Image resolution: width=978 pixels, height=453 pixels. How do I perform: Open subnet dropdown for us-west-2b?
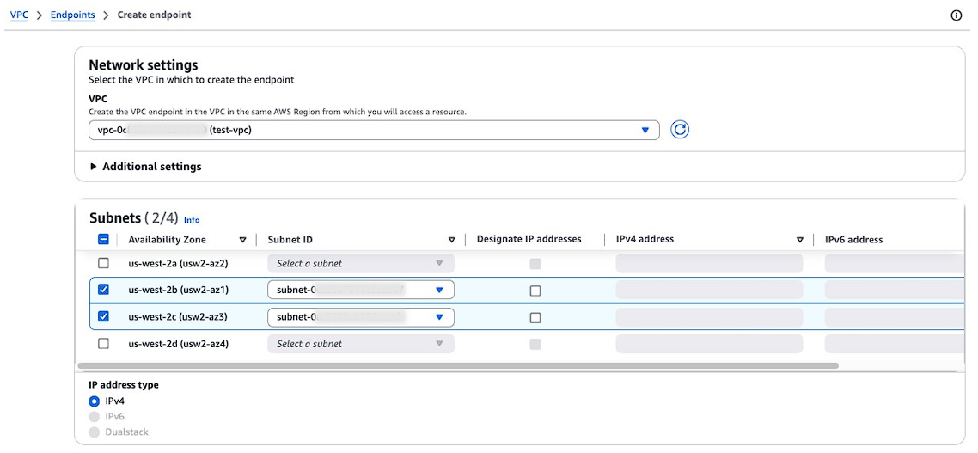pos(360,290)
